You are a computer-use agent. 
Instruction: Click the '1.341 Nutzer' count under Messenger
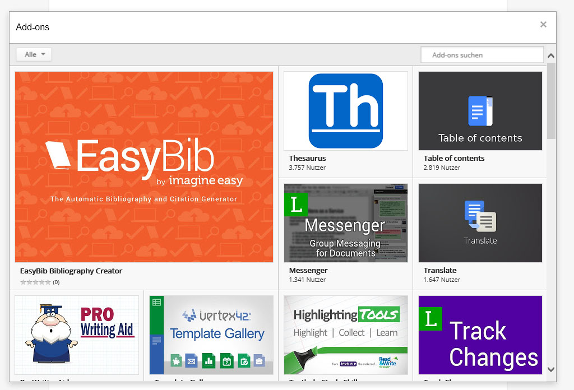coord(307,280)
